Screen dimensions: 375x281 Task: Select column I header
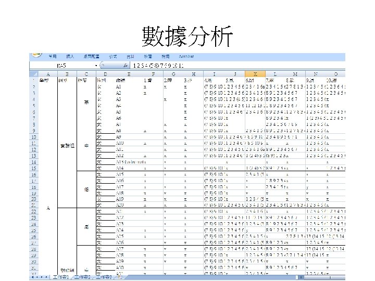[214, 74]
